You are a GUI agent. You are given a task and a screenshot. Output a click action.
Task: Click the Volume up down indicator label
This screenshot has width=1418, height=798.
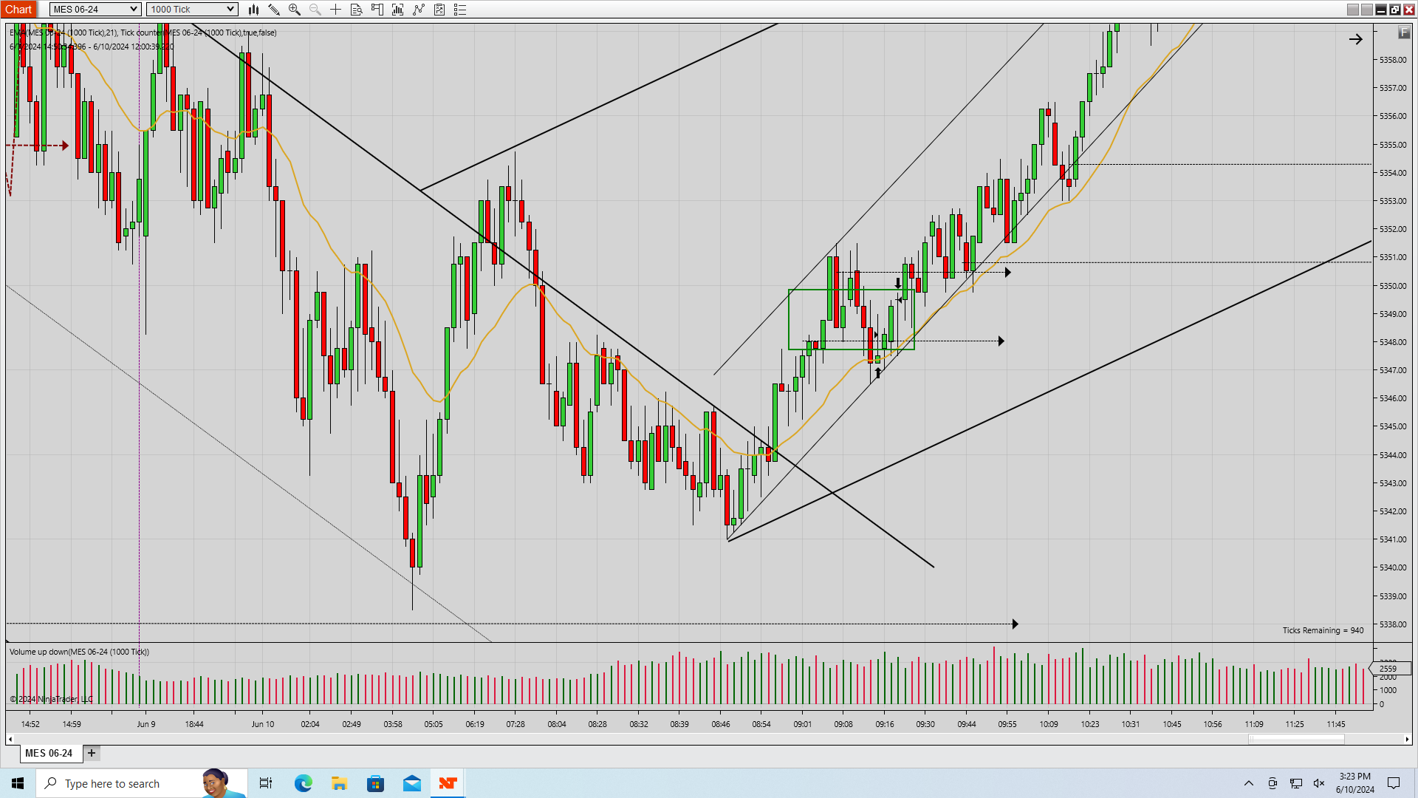(79, 652)
